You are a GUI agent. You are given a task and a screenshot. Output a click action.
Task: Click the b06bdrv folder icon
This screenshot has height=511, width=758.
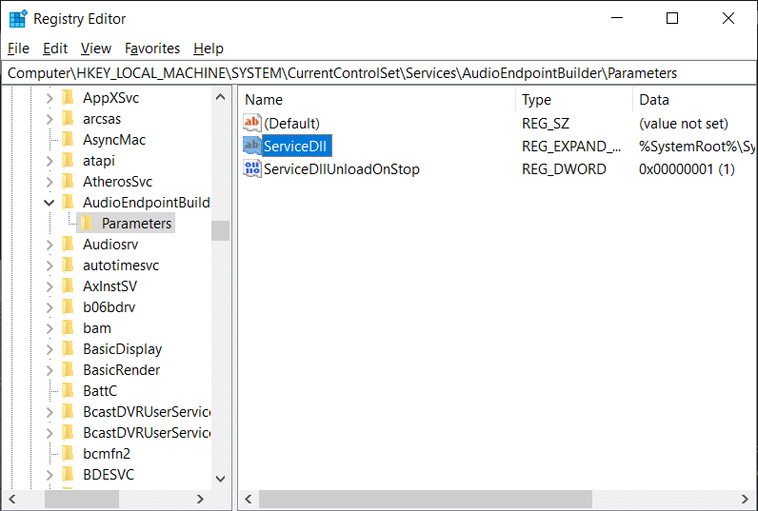(69, 306)
